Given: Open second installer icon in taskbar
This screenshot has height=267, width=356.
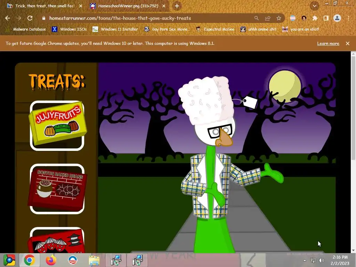Looking at the screenshot, I should point(137,260).
